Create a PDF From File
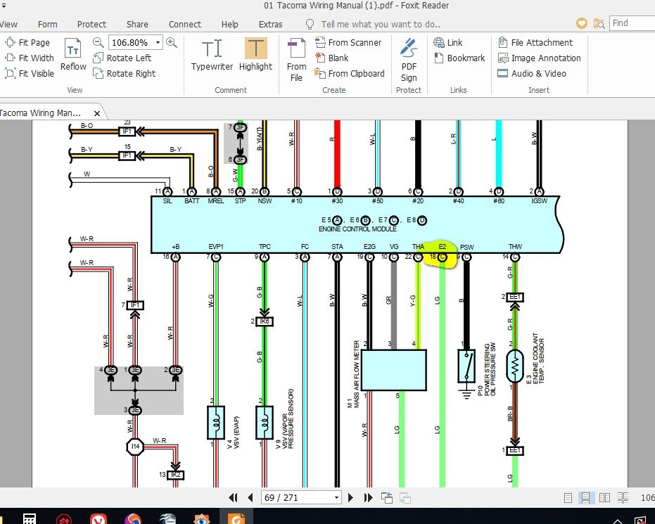Viewport: 655px width, 524px height. 297,60
